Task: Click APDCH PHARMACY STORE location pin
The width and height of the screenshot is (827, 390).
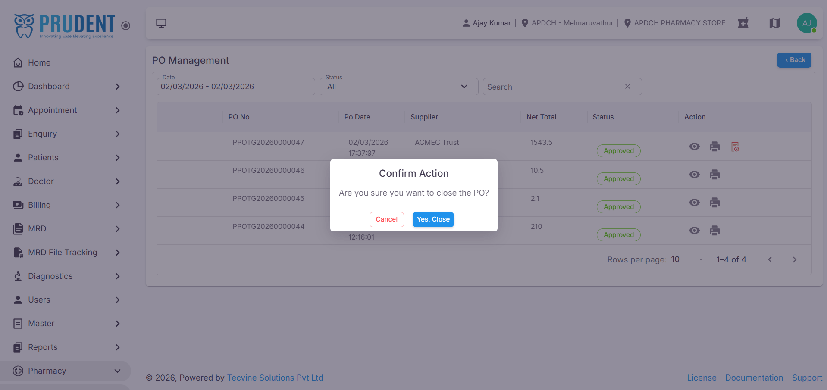Action: 627,23
